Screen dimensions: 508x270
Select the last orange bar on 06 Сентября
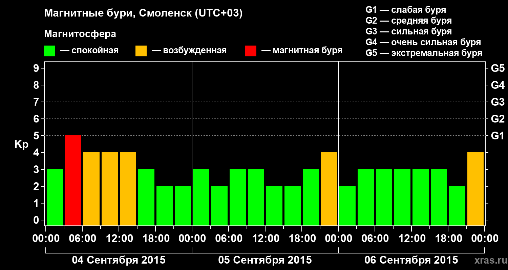pyautogui.click(x=475, y=189)
